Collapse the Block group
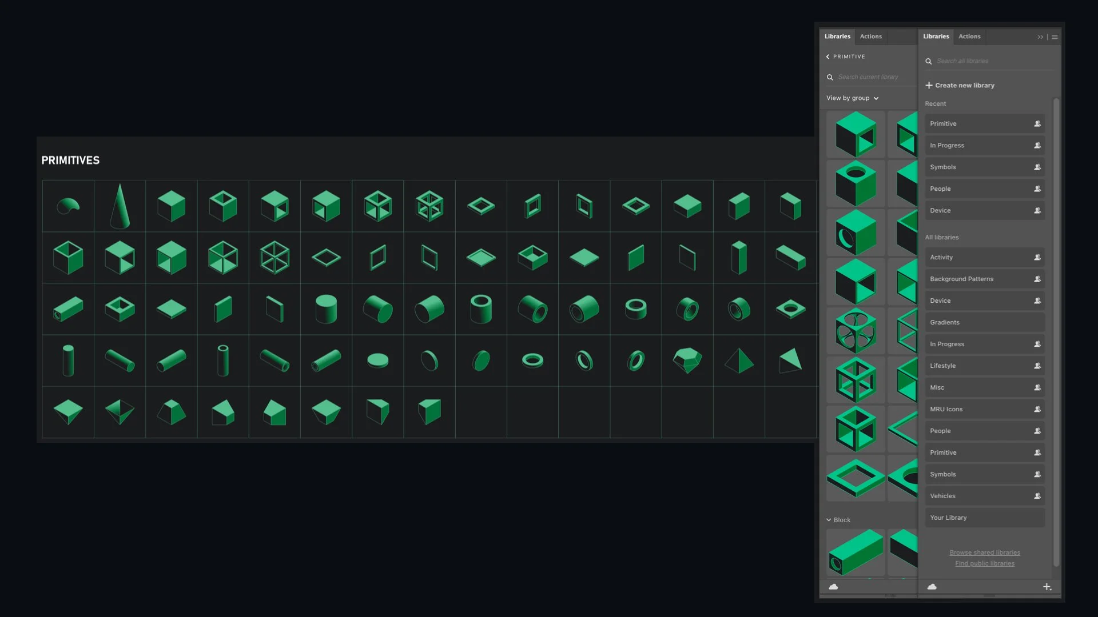The image size is (1098, 617). [829, 520]
